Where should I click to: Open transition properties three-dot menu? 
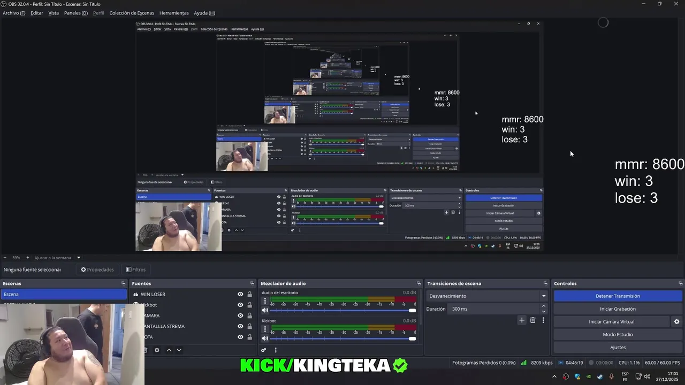click(543, 320)
